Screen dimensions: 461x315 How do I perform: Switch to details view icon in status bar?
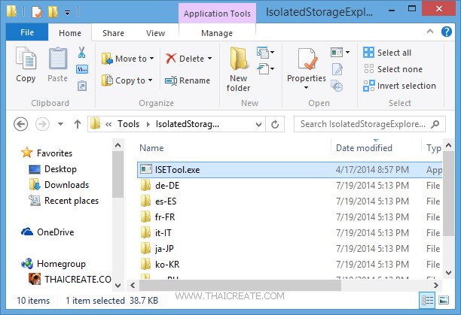(427, 300)
